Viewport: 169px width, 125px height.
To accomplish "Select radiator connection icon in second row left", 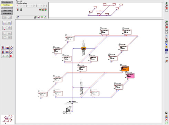I will pos(4,23).
